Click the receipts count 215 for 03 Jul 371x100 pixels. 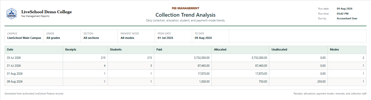(103, 58)
